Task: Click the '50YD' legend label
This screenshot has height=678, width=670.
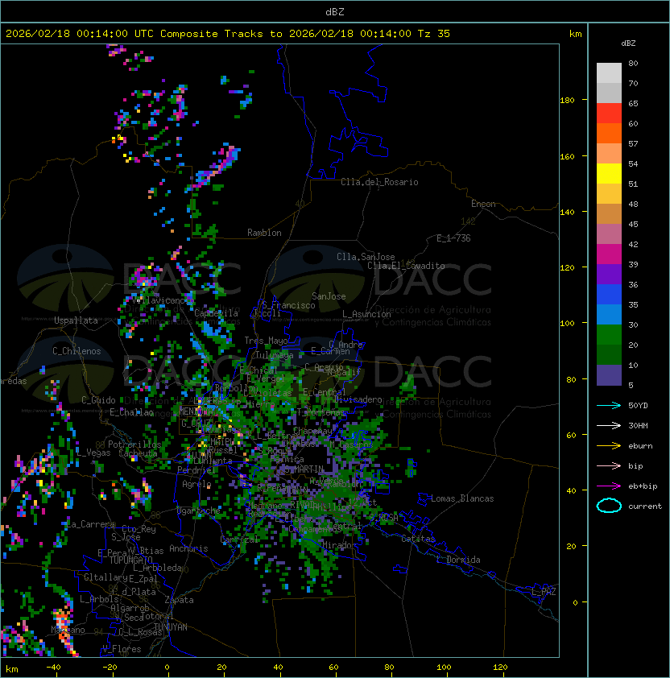Action: tap(638, 405)
